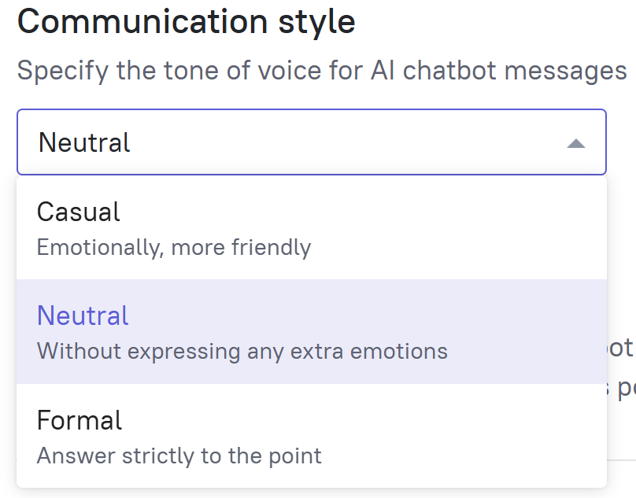
Task: Click 'Without expressing any extra emotions' text
Action: point(242,350)
